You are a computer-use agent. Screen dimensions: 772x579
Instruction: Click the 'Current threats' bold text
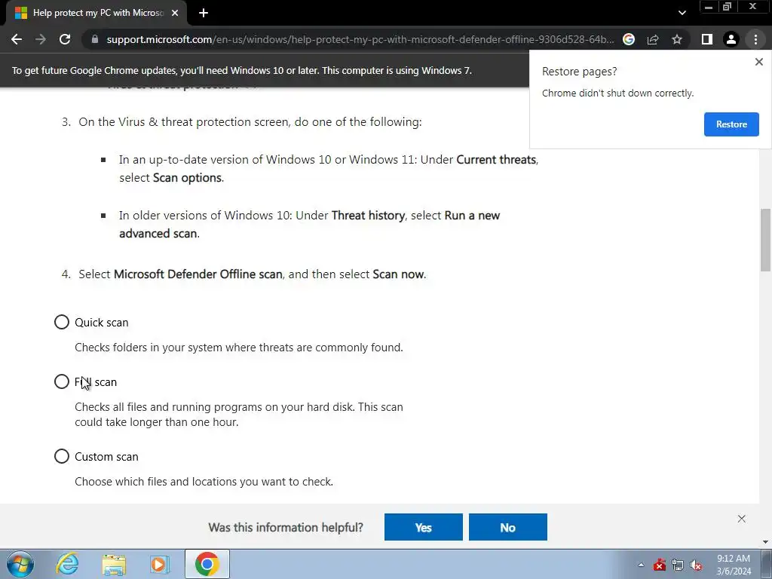point(496,160)
